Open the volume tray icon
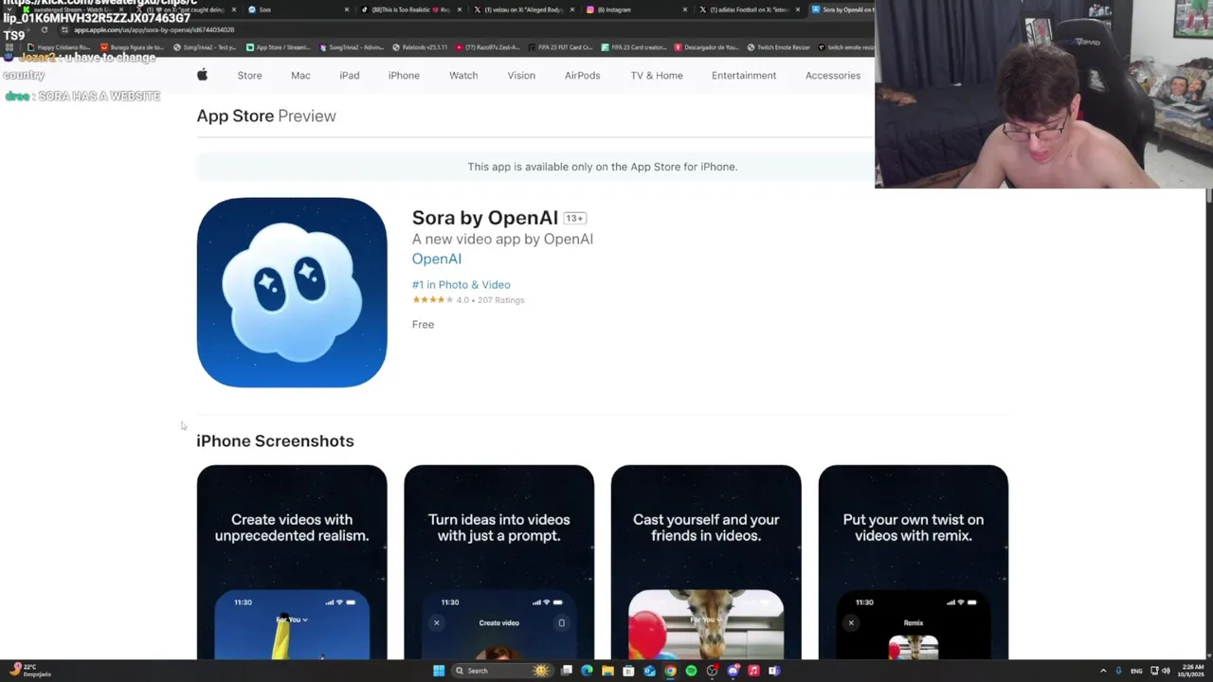This screenshot has width=1213, height=682. point(1166,671)
